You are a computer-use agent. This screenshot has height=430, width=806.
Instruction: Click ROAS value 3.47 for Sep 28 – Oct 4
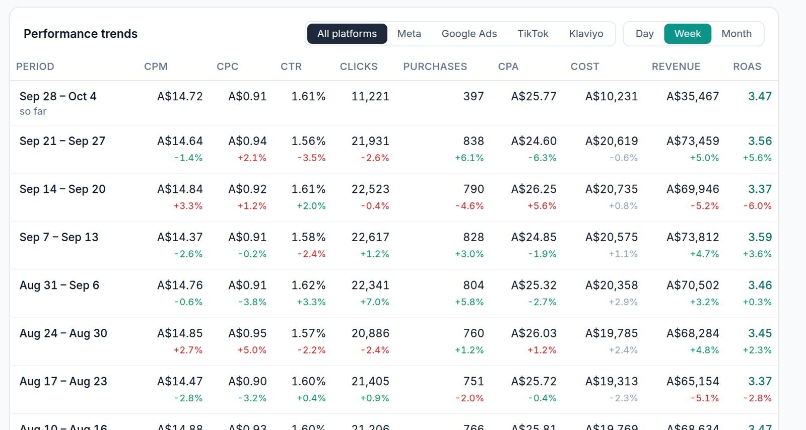click(x=760, y=96)
